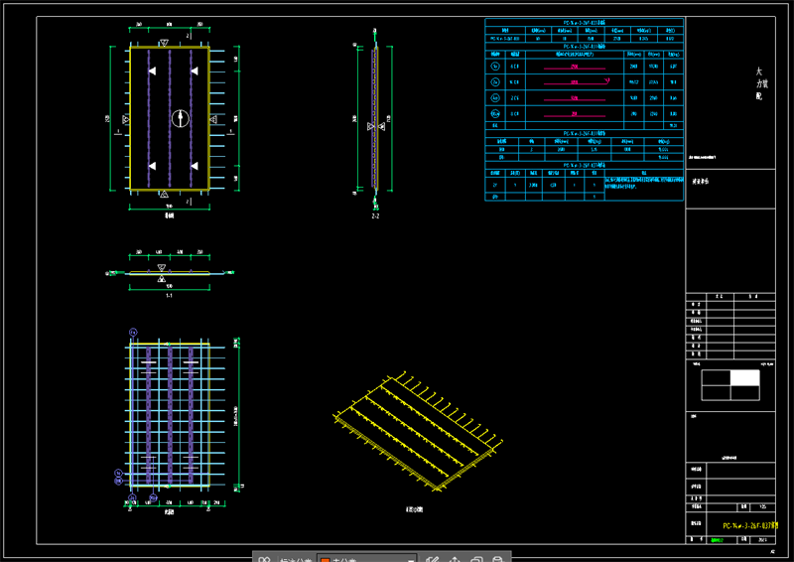Click the white filled key-plan quadrant
794x562 pixels.
745,378
